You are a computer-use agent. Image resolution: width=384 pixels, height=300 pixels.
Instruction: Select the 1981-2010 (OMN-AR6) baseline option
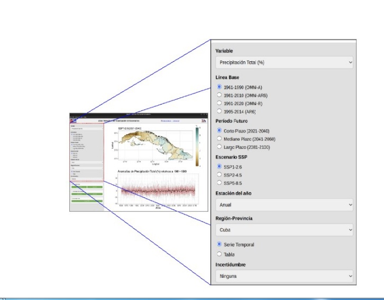click(219, 95)
